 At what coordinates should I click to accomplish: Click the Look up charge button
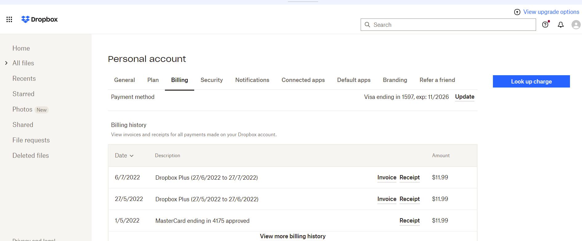click(531, 81)
